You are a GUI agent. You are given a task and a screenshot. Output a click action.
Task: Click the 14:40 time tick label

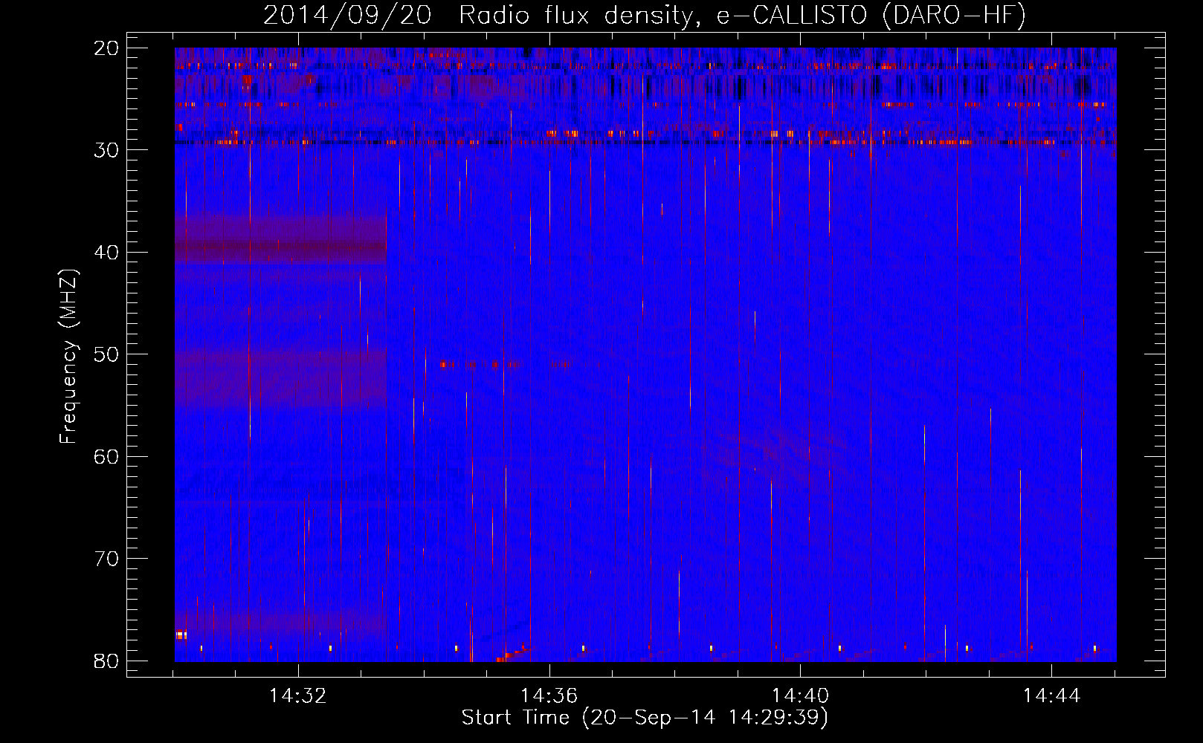coord(801,696)
